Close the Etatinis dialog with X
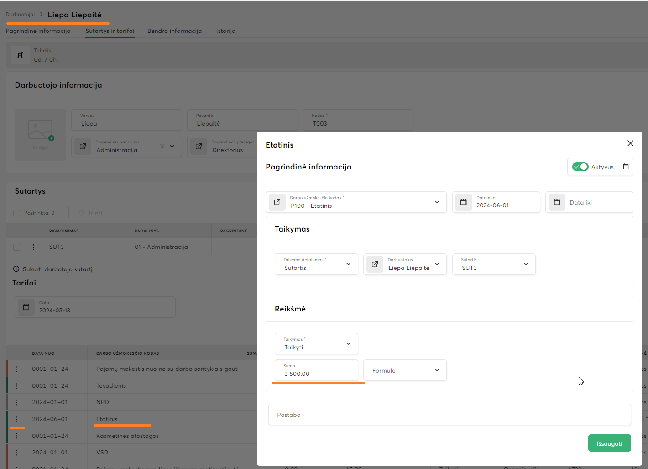The width and height of the screenshot is (648, 469). click(x=630, y=143)
